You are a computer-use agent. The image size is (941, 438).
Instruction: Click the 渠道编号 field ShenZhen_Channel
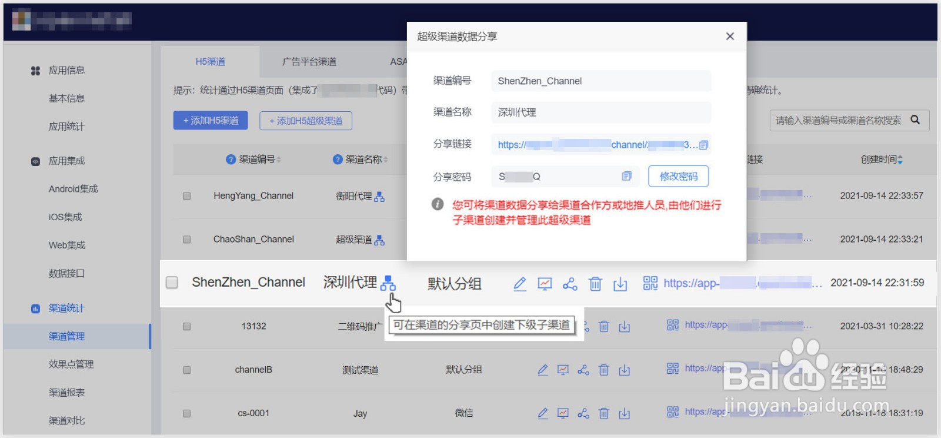(x=601, y=81)
